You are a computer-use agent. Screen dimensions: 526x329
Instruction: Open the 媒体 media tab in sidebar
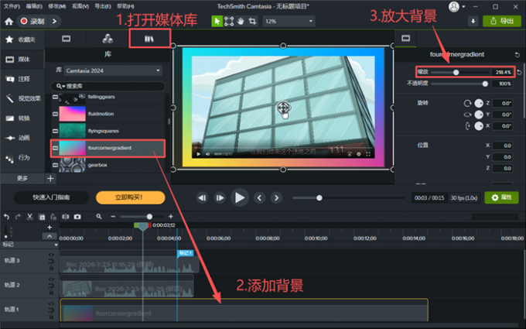pos(22,60)
